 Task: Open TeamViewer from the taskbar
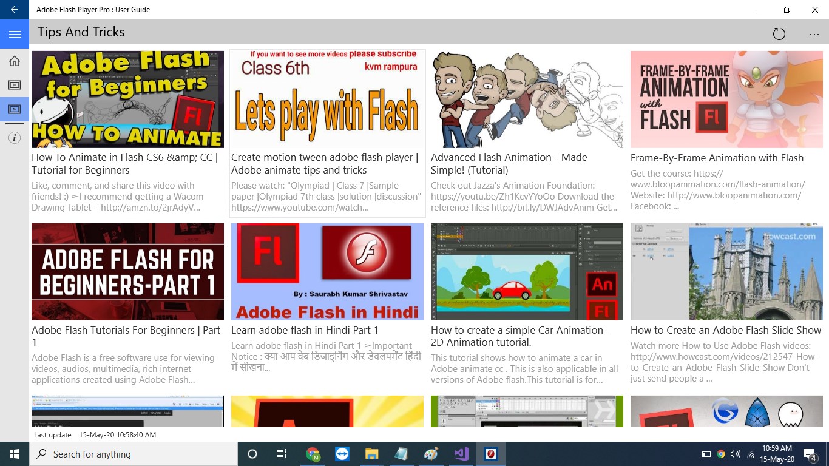click(x=342, y=454)
